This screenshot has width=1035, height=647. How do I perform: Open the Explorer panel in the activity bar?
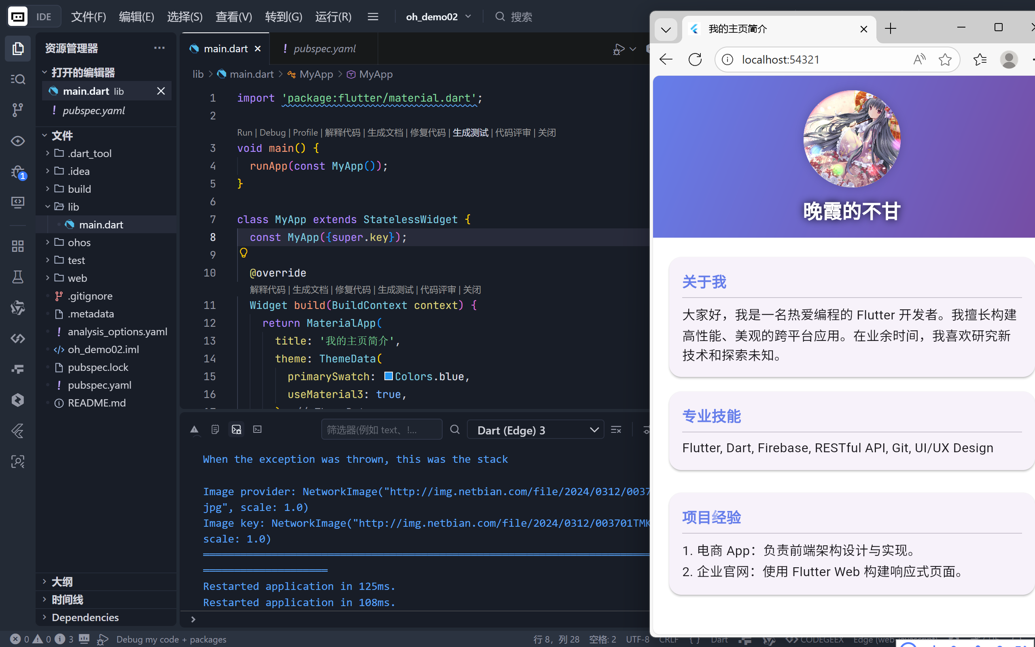point(17,48)
